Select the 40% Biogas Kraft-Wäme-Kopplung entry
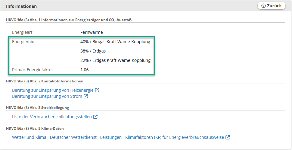 (x=115, y=42)
